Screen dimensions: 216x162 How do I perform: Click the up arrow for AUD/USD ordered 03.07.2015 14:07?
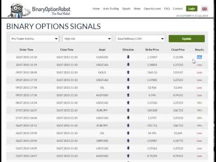pos(128,156)
